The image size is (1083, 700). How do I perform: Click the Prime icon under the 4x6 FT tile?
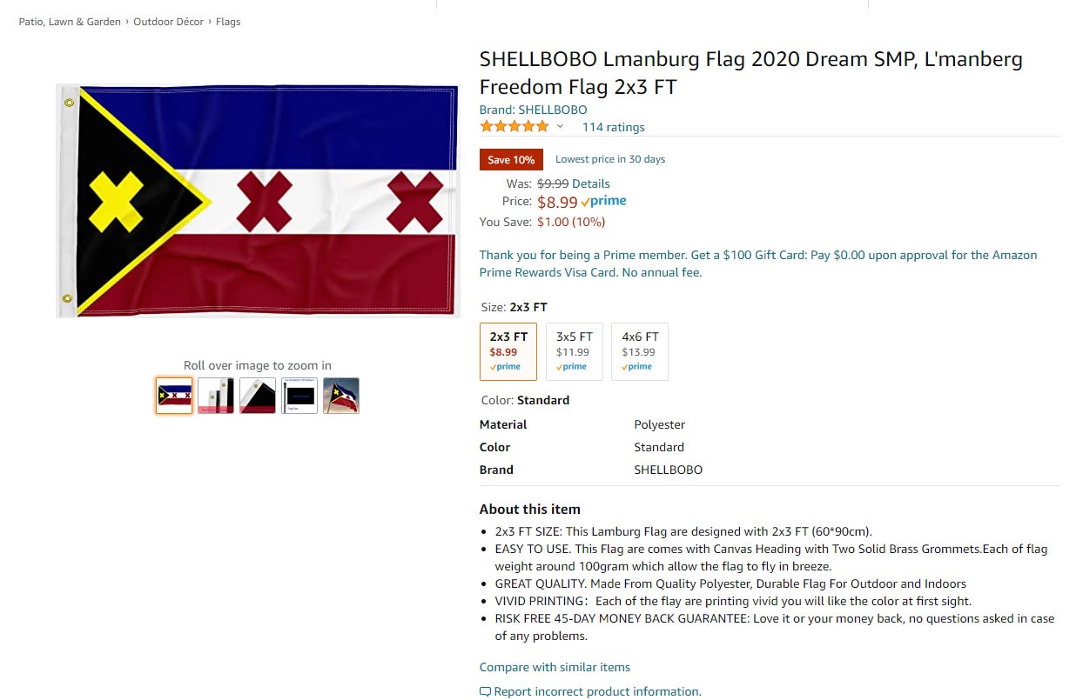[639, 366]
